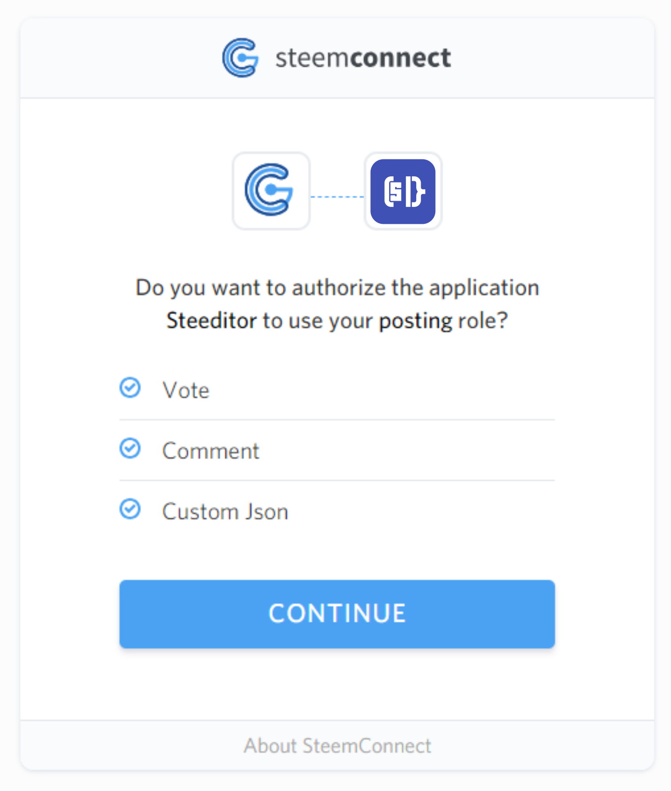Click the divider line below Vote
The image size is (671, 791).
[337, 420]
